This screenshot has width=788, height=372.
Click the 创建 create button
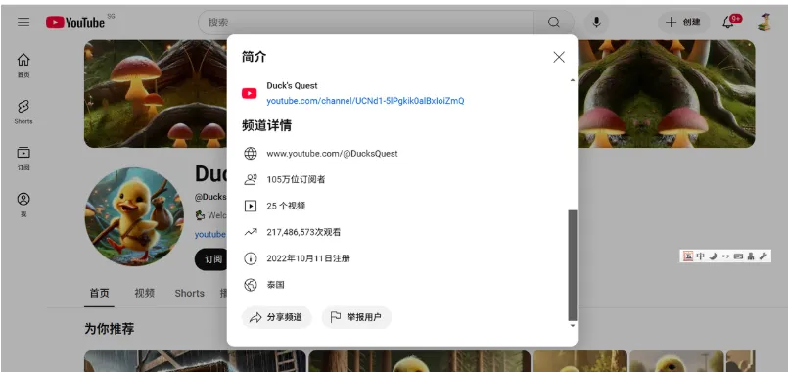tap(683, 23)
